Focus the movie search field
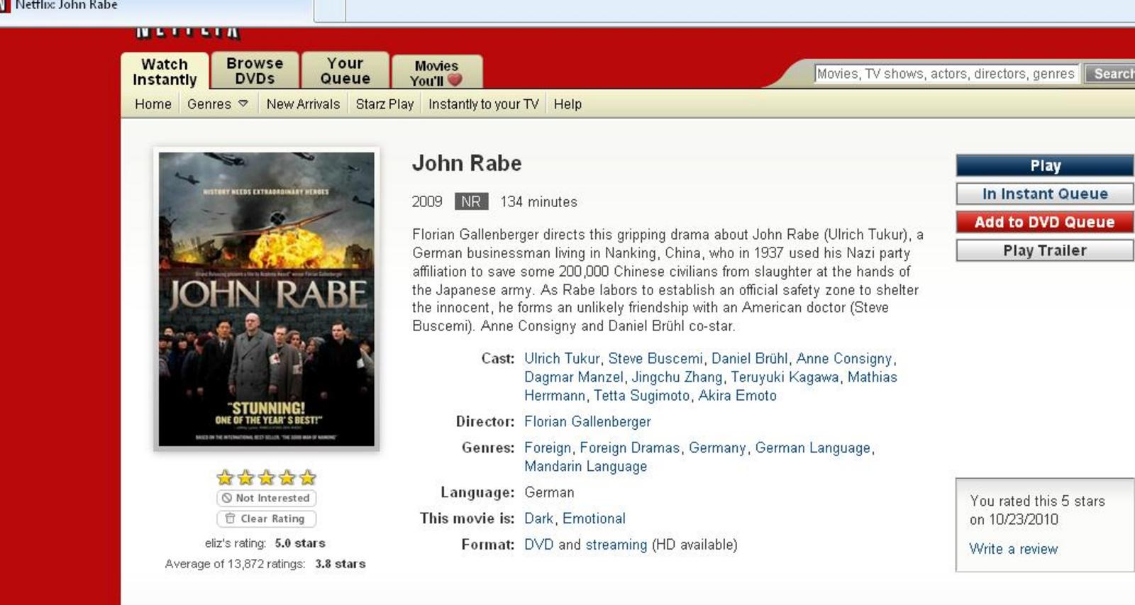Viewport: 1135px width, 605px height. tap(947, 74)
